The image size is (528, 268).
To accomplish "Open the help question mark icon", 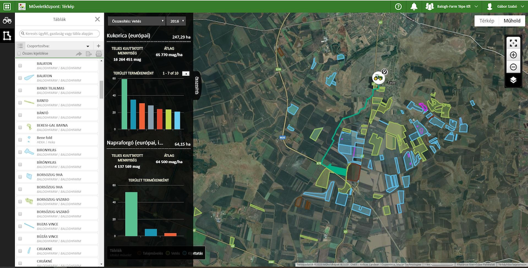I will [398, 6].
